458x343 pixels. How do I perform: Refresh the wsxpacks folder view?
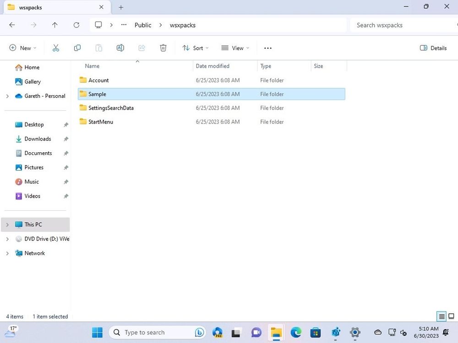pos(76,25)
